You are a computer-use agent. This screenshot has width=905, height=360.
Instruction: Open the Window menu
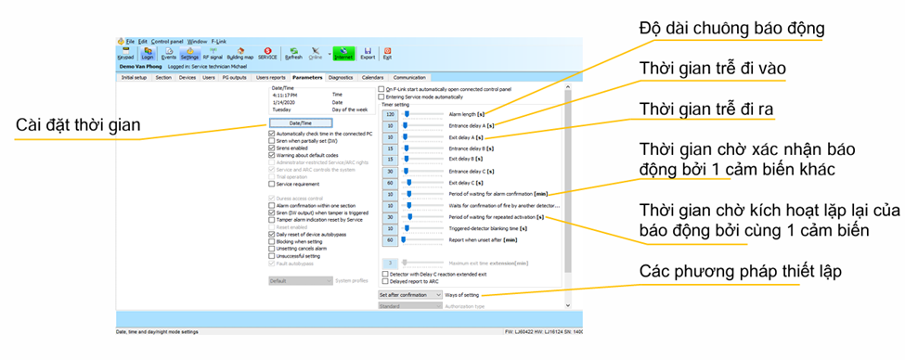[198, 42]
